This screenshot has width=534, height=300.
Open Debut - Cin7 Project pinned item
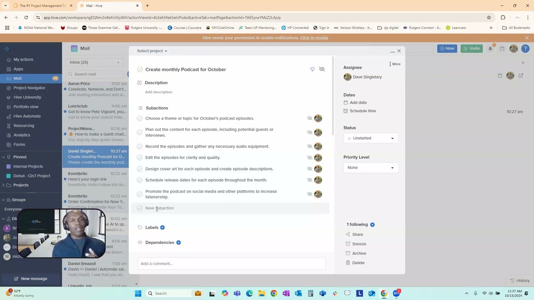(31, 176)
